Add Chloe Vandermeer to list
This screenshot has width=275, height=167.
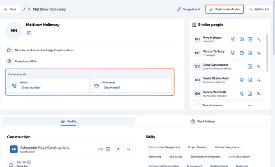[x=259, y=66]
